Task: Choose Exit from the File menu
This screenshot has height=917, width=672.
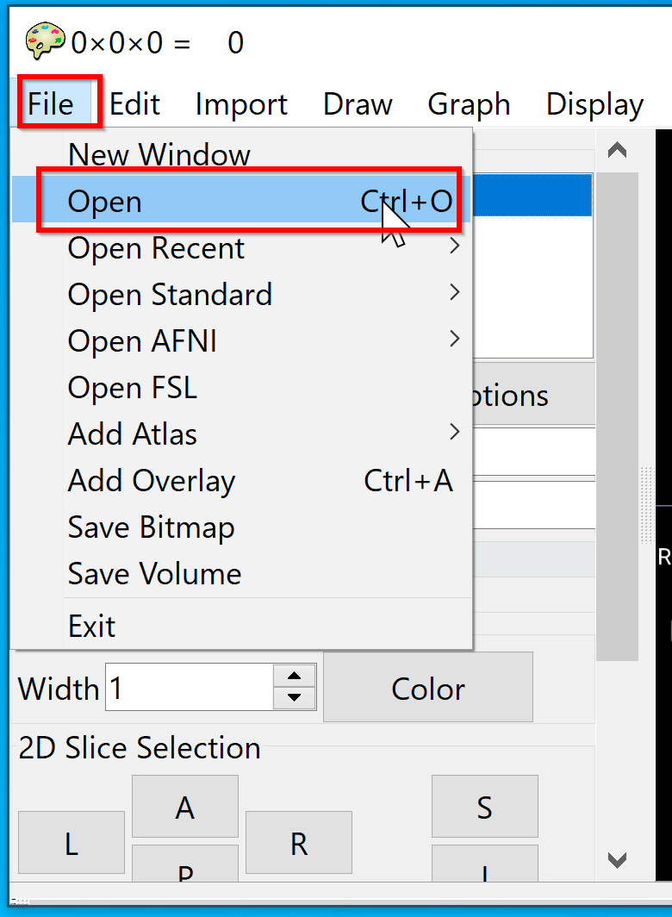Action: [241, 626]
